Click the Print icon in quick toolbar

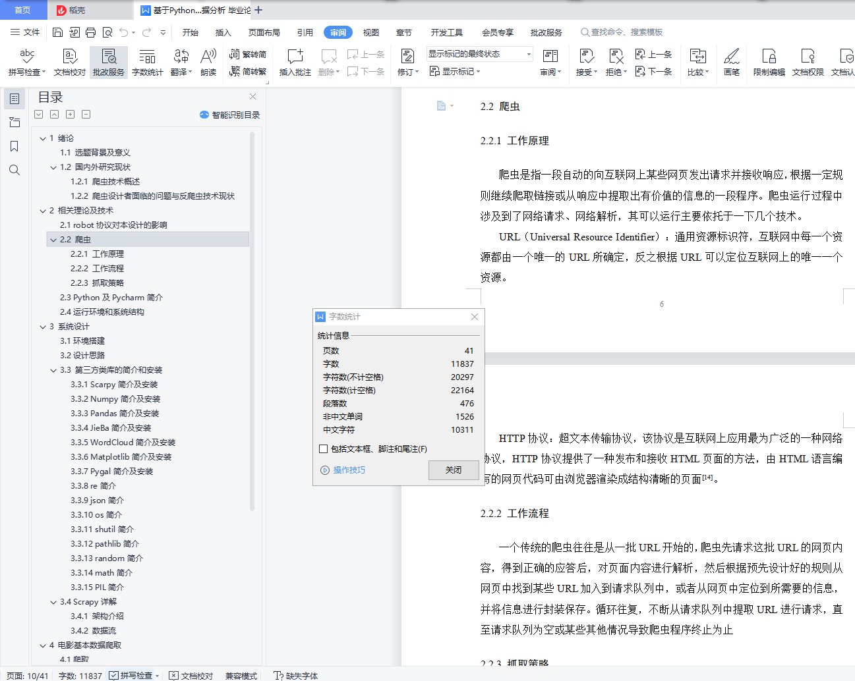click(90, 32)
